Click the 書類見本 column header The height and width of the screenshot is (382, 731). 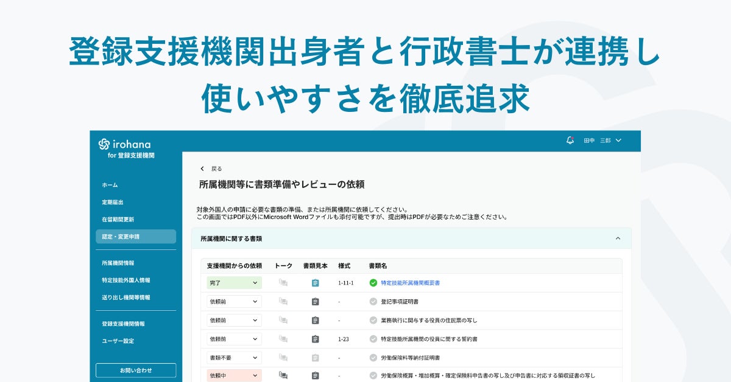315,266
